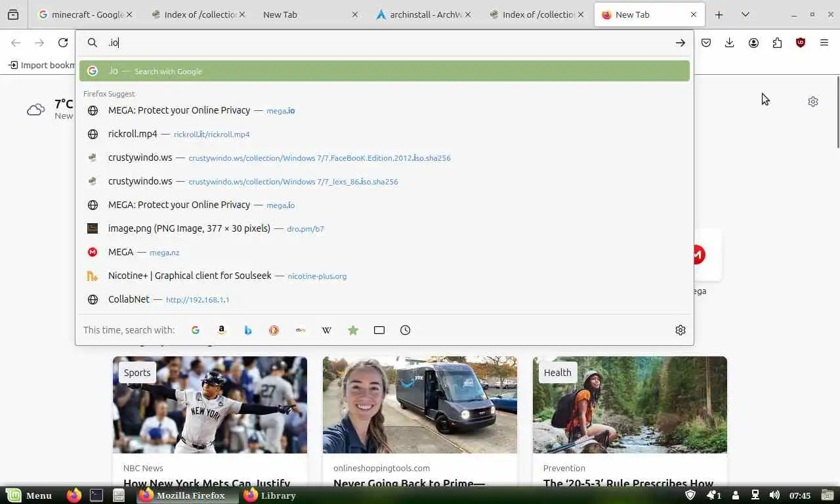
Task: Open MEGA mega.nz suggestion
Action: pyautogui.click(x=385, y=252)
